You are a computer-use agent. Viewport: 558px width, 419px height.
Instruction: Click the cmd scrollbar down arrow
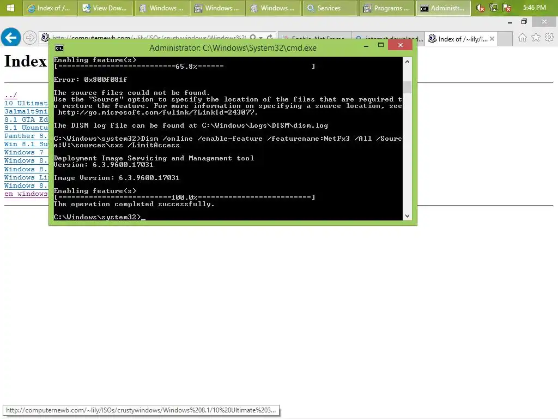408,216
